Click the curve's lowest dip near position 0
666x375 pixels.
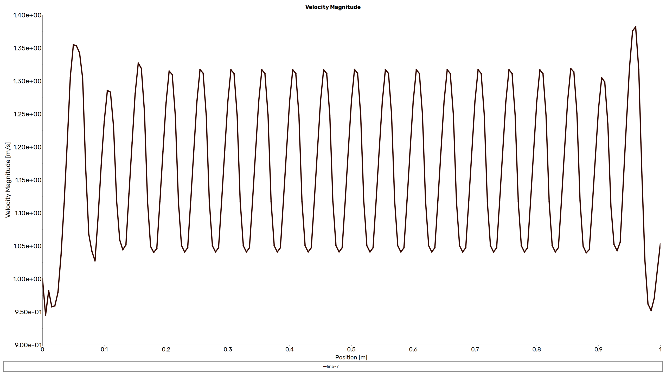point(46,315)
